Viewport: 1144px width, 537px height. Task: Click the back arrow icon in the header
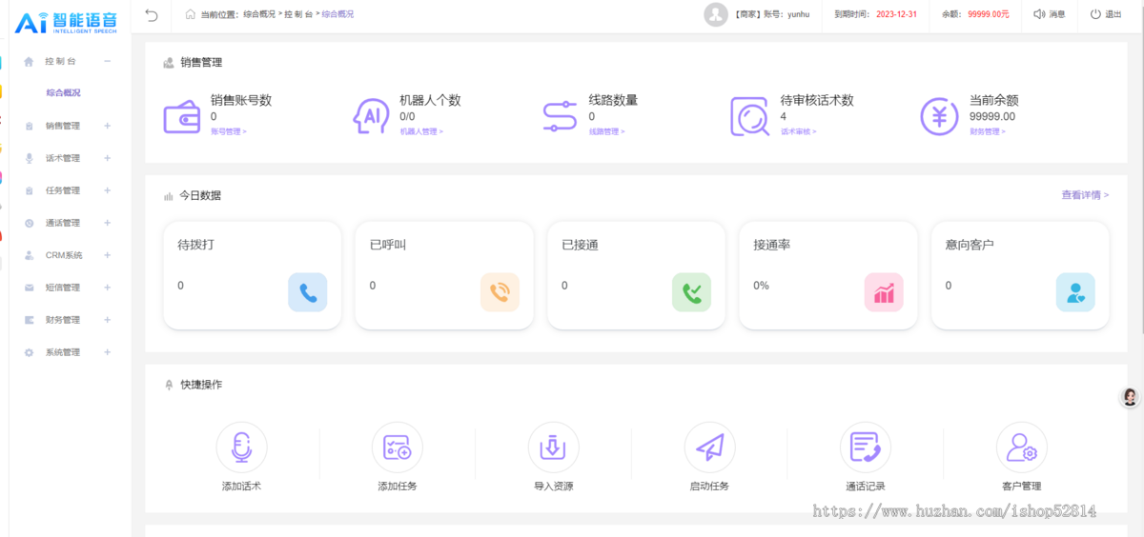(x=152, y=14)
